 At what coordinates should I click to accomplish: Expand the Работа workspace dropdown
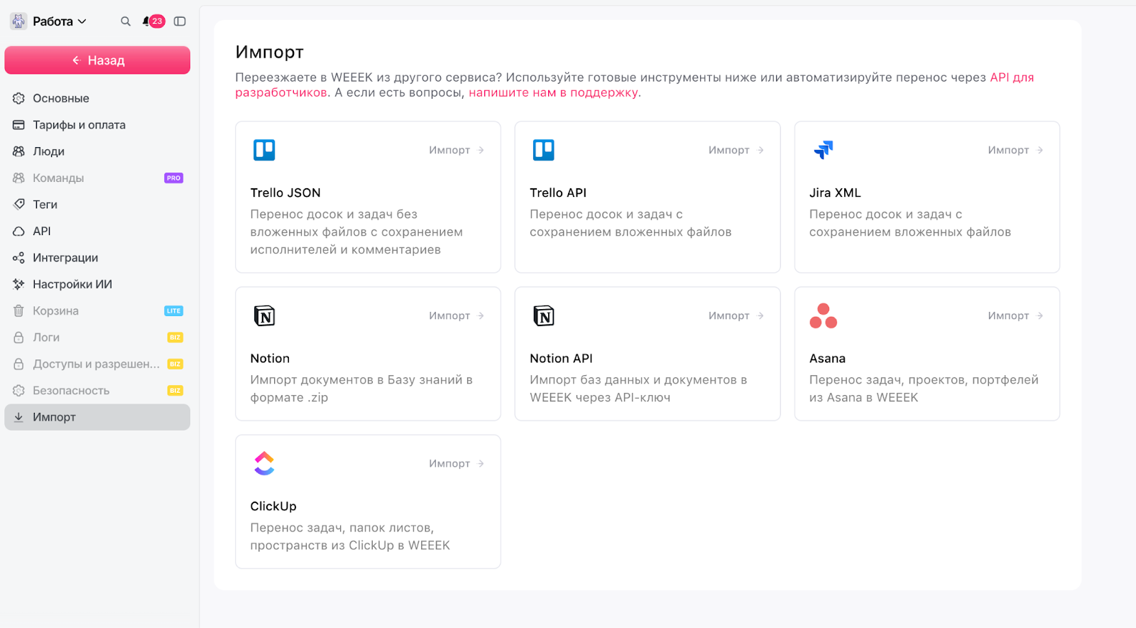pos(60,21)
